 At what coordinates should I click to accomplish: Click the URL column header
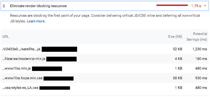[x=6, y=37]
